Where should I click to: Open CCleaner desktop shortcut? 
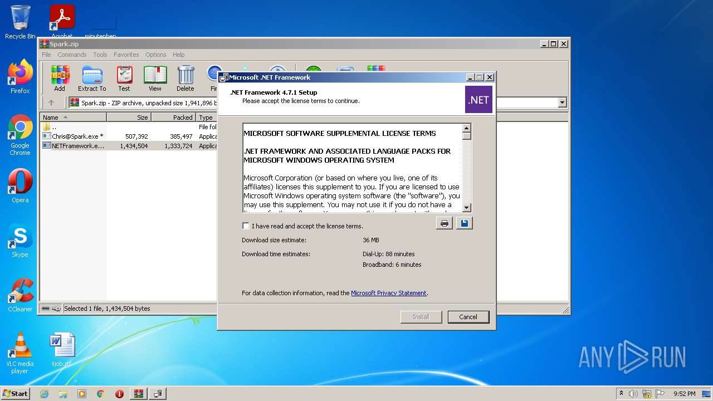click(x=20, y=295)
